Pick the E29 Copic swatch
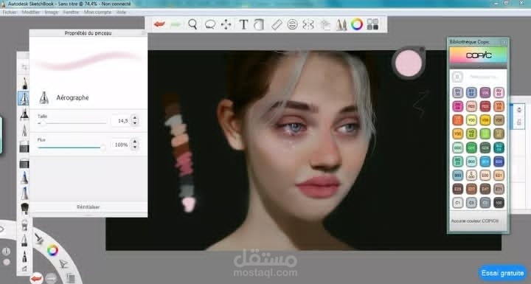The image size is (531, 284). pyautogui.click(x=457, y=189)
